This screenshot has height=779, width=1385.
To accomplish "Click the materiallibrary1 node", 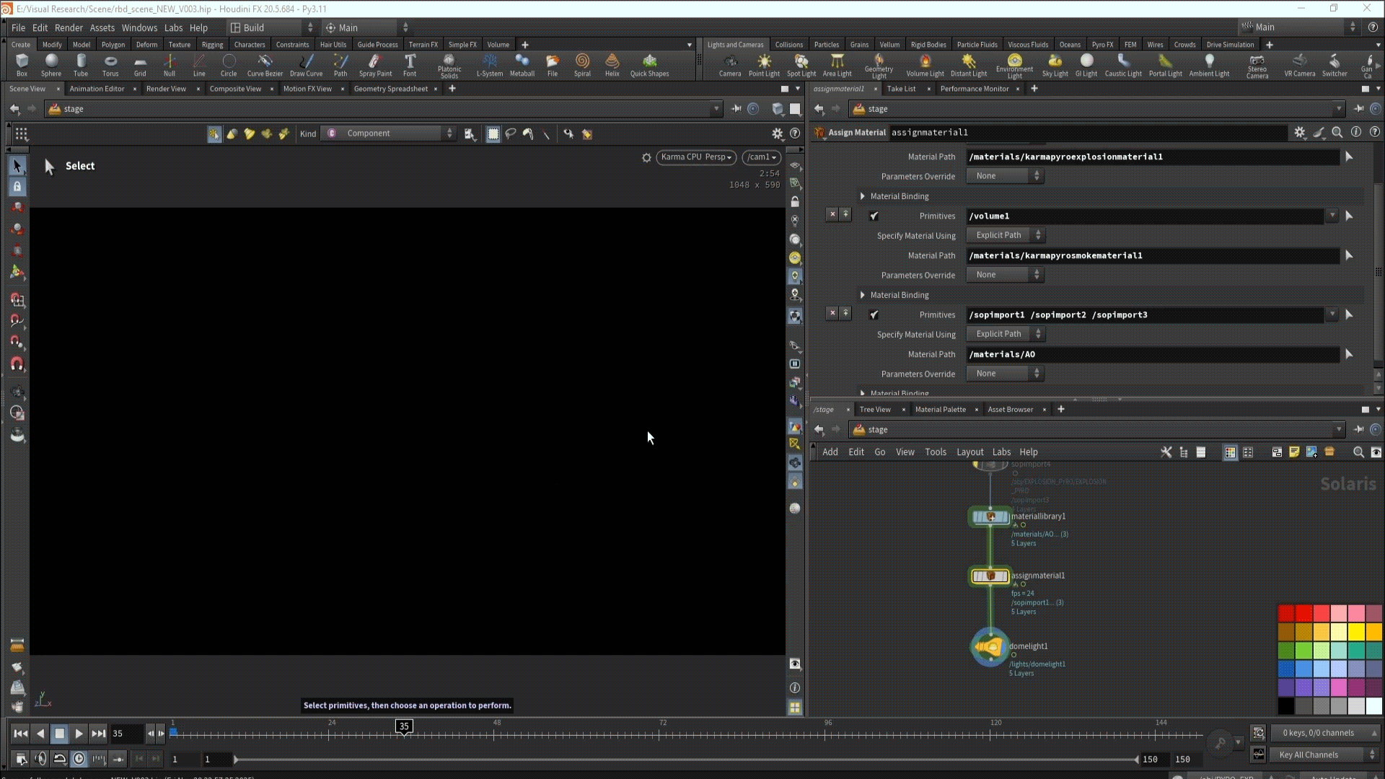I will pyautogui.click(x=990, y=517).
